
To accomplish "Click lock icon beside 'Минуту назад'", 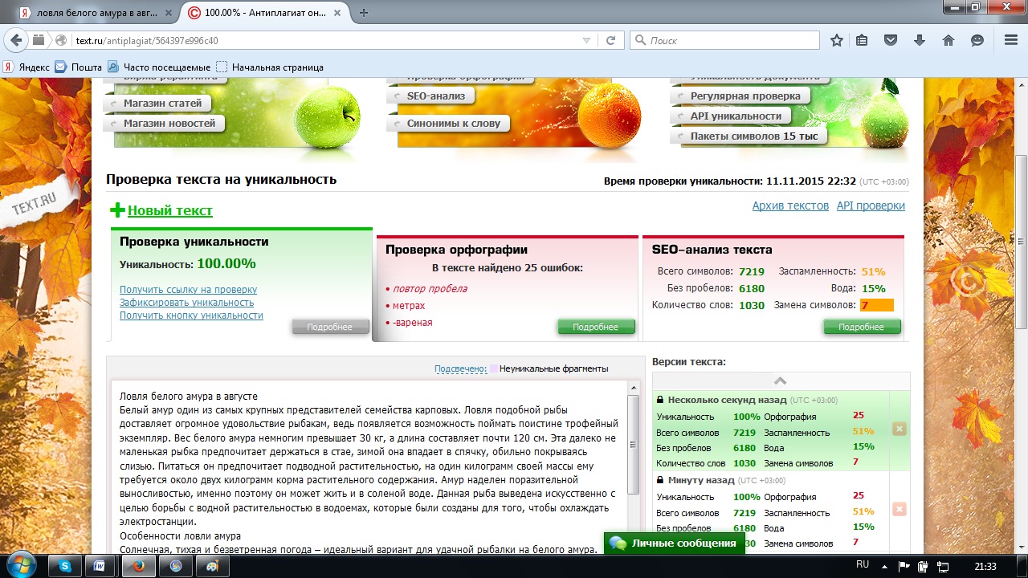I will click(660, 480).
